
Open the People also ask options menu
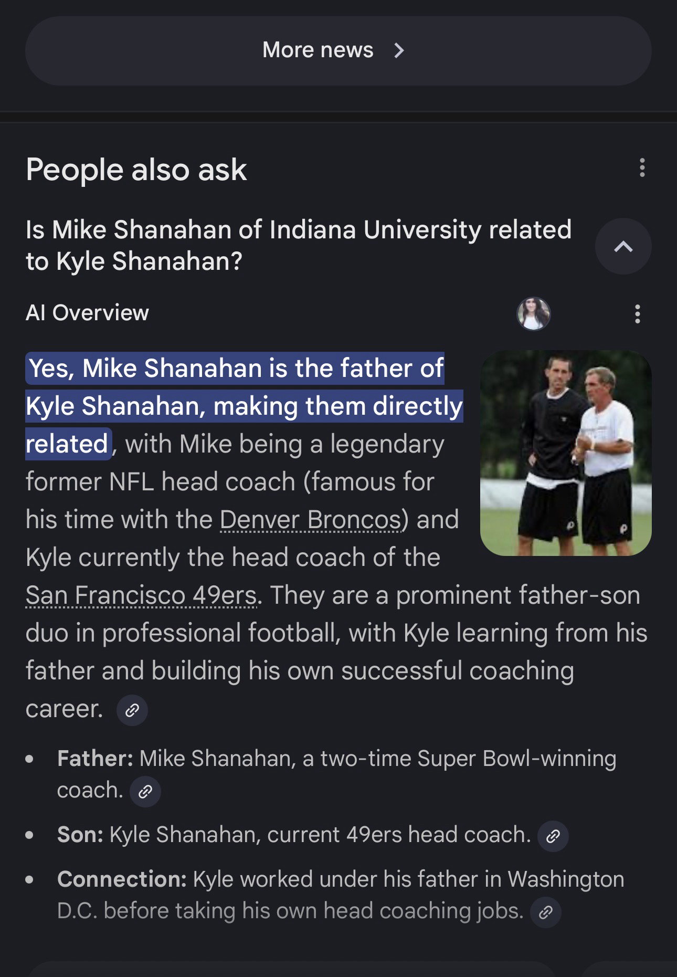(642, 168)
